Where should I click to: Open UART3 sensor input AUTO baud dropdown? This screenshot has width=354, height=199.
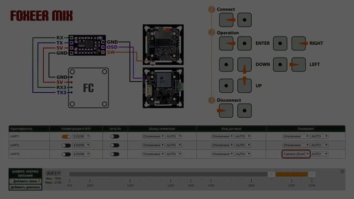(243, 154)
